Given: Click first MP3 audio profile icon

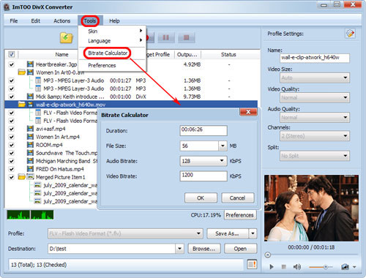Looking at the screenshot, I should coord(38,80).
